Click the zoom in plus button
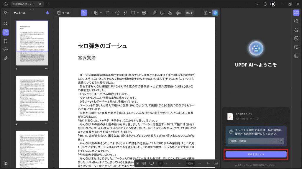The height and width of the screenshot is (169, 302). [x=208, y=163]
